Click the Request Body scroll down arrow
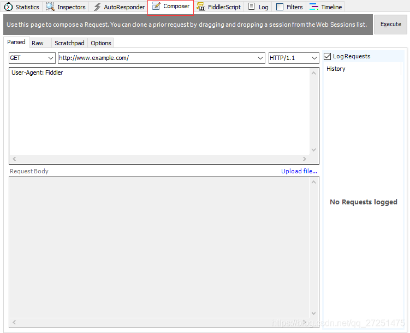This screenshot has height=333, width=410. (314, 313)
